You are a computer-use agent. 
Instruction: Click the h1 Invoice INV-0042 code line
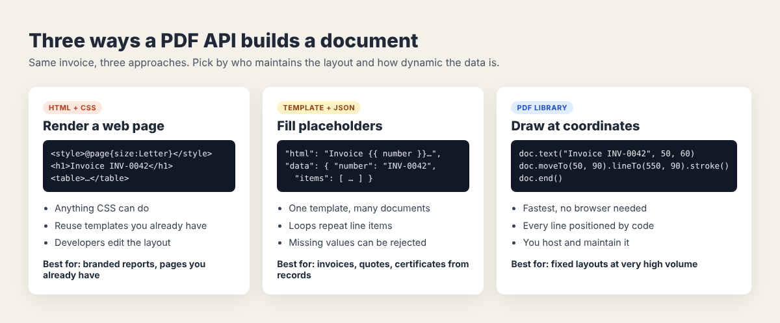click(112, 166)
